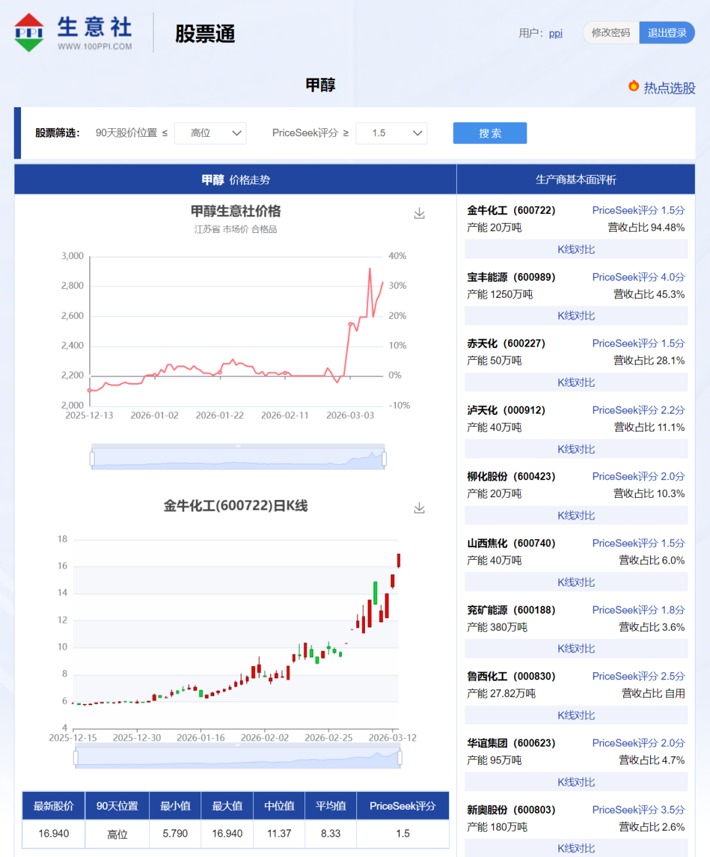Select stock name 宝丰能源 (600989)
Viewport: 710px width, 857px height.
tap(511, 277)
